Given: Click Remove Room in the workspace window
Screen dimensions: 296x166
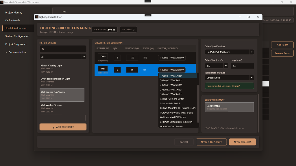Looking at the screenshot, I should (x=282, y=53).
